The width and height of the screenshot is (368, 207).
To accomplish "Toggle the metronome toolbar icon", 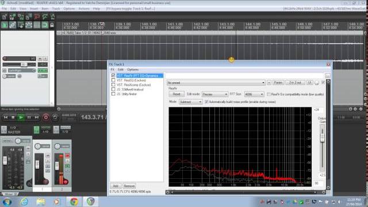I will [52, 17].
